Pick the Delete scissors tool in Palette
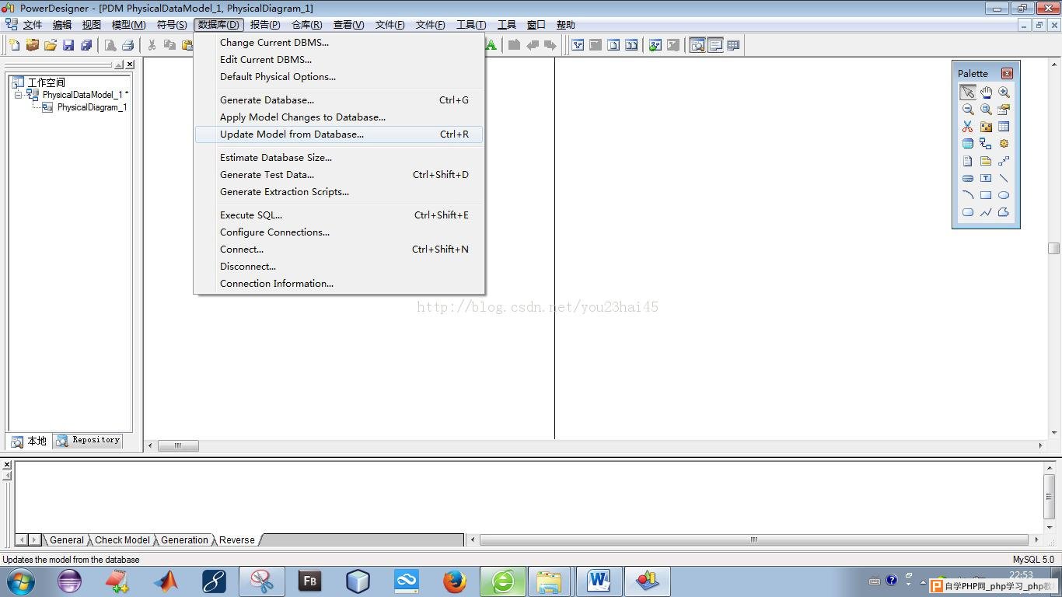Image resolution: width=1062 pixels, height=597 pixels. tap(967, 127)
